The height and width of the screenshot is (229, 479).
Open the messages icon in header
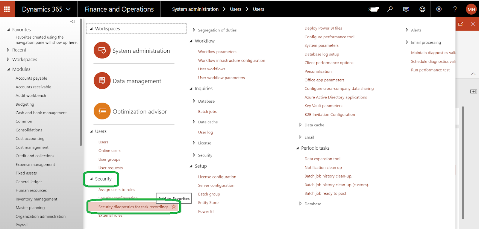tap(406, 9)
